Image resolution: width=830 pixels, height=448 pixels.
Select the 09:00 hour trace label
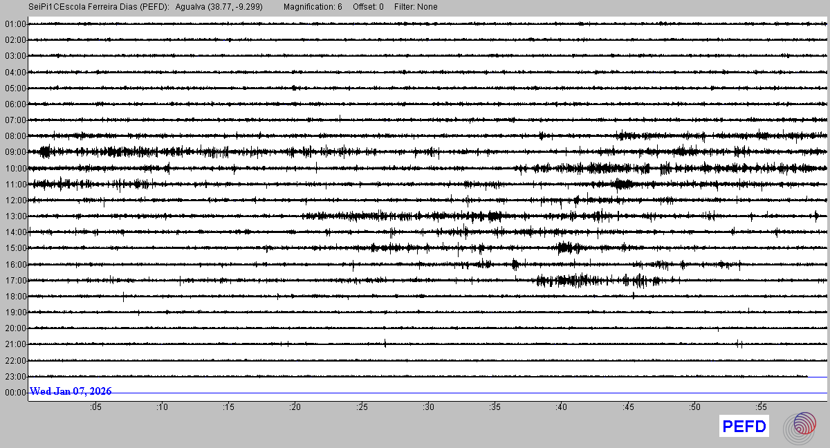click(x=15, y=152)
